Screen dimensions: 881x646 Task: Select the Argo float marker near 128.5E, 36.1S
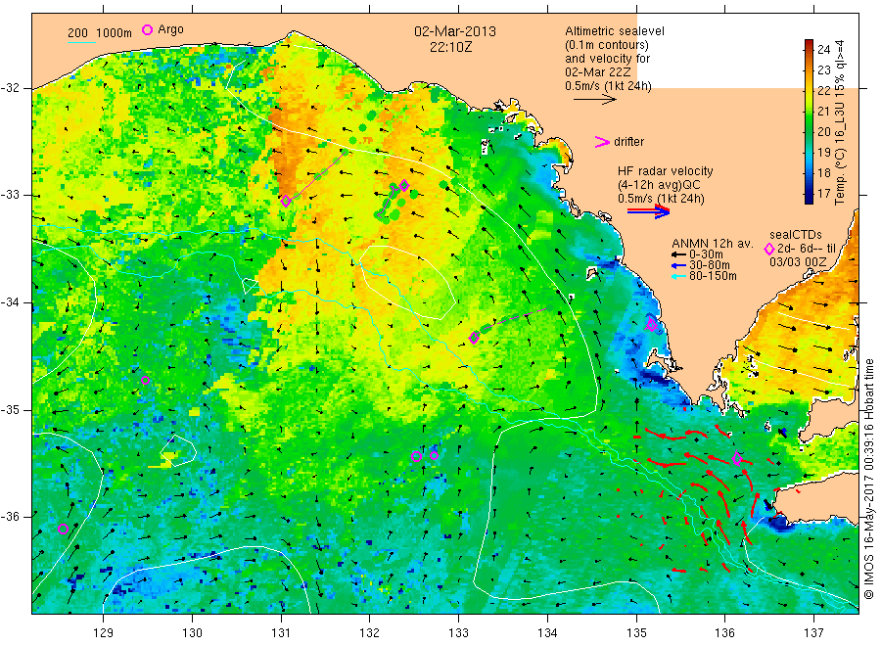click(63, 529)
